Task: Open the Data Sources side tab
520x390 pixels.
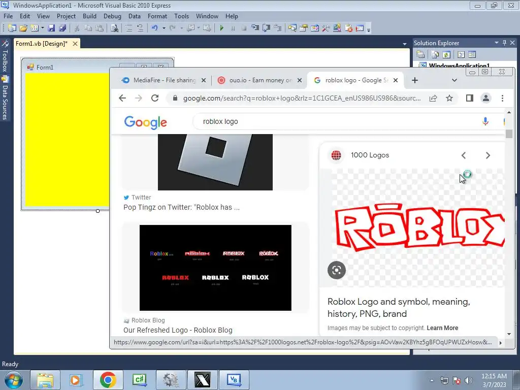Action: point(5,98)
